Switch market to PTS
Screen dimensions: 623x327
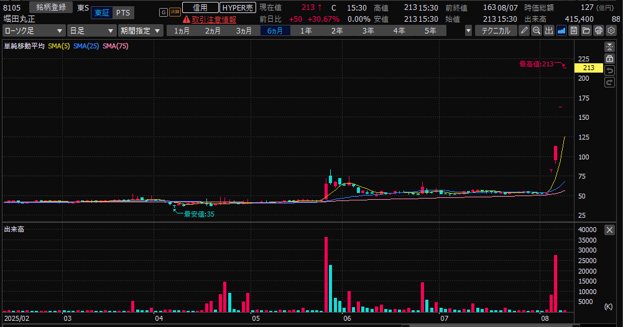click(123, 13)
